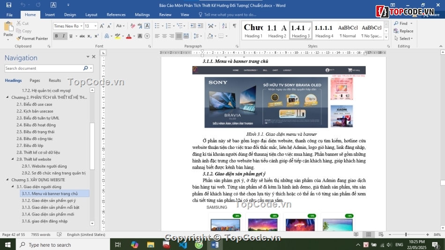Switch to Web Layout view

(x=381, y=235)
